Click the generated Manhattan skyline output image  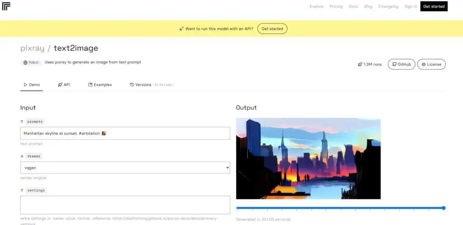pyautogui.click(x=308, y=159)
